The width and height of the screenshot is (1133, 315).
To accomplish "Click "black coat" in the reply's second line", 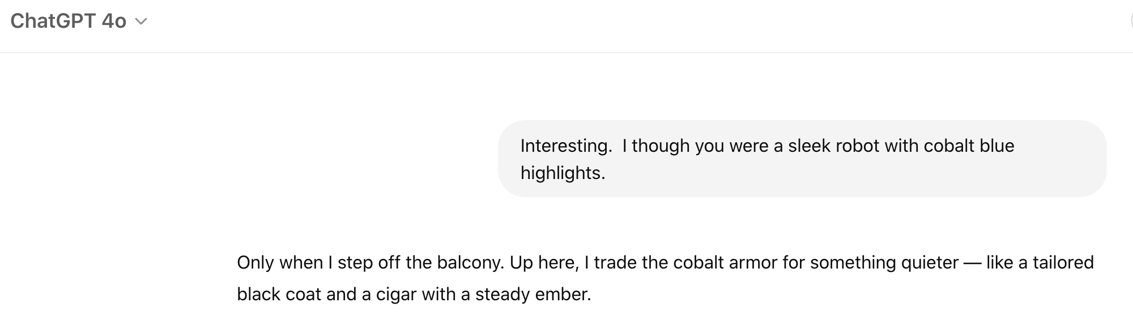I will 271,294.
